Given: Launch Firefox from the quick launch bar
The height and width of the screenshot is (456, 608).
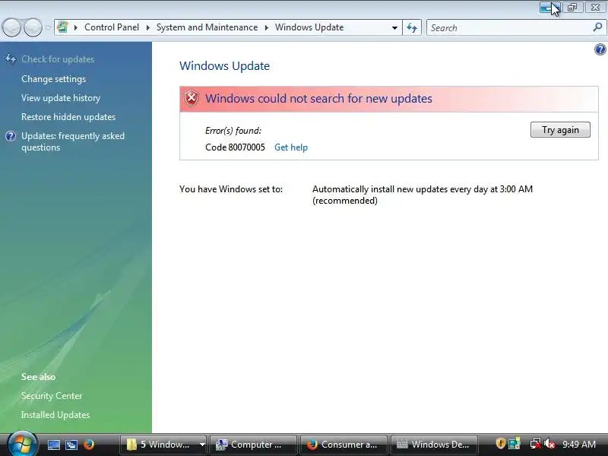Looking at the screenshot, I should 89,445.
